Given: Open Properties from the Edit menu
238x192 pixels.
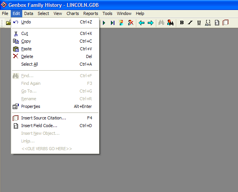Looking at the screenshot, I should [x=31, y=106].
